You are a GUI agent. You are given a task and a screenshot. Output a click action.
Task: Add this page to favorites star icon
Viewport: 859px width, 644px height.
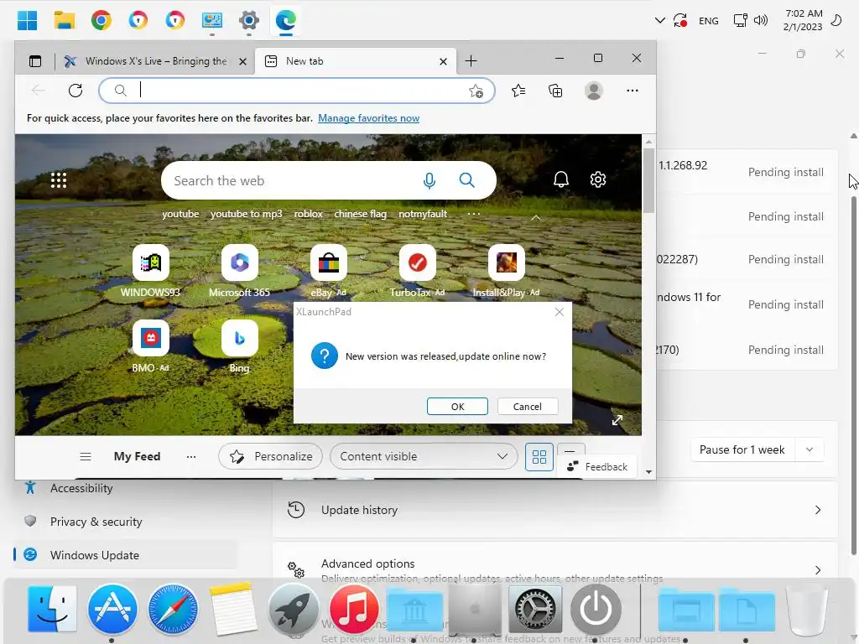pos(476,91)
